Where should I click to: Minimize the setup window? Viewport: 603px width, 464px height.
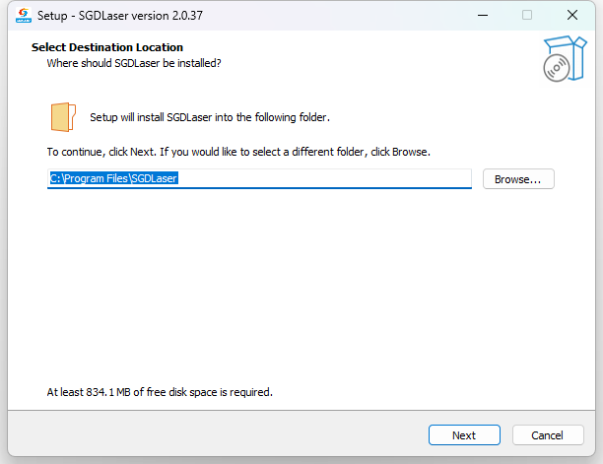(x=483, y=16)
